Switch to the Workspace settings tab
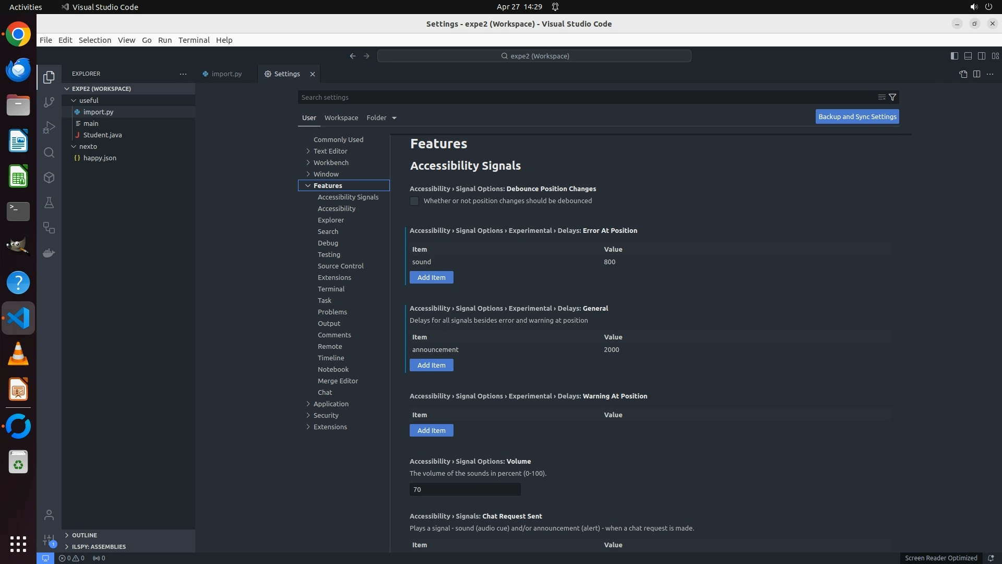 (341, 118)
